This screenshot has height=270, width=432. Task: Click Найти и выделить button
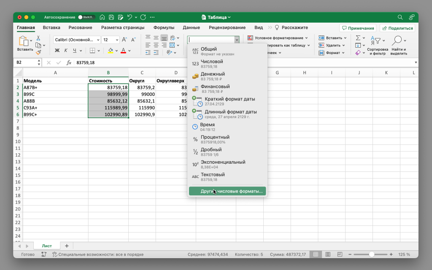(x=399, y=46)
